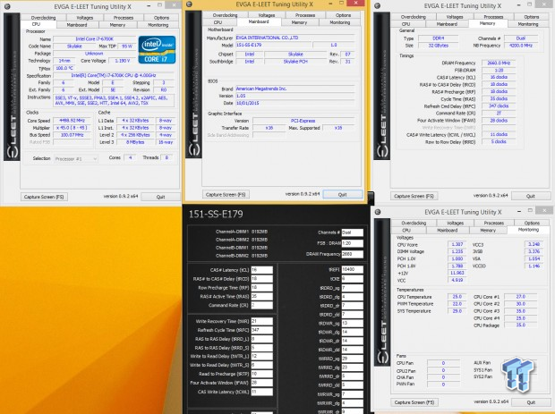Image resolution: width=555 pixels, height=414 pixels.
Task: Open the Options tab in the Mainboard window
Action: pos(343,15)
